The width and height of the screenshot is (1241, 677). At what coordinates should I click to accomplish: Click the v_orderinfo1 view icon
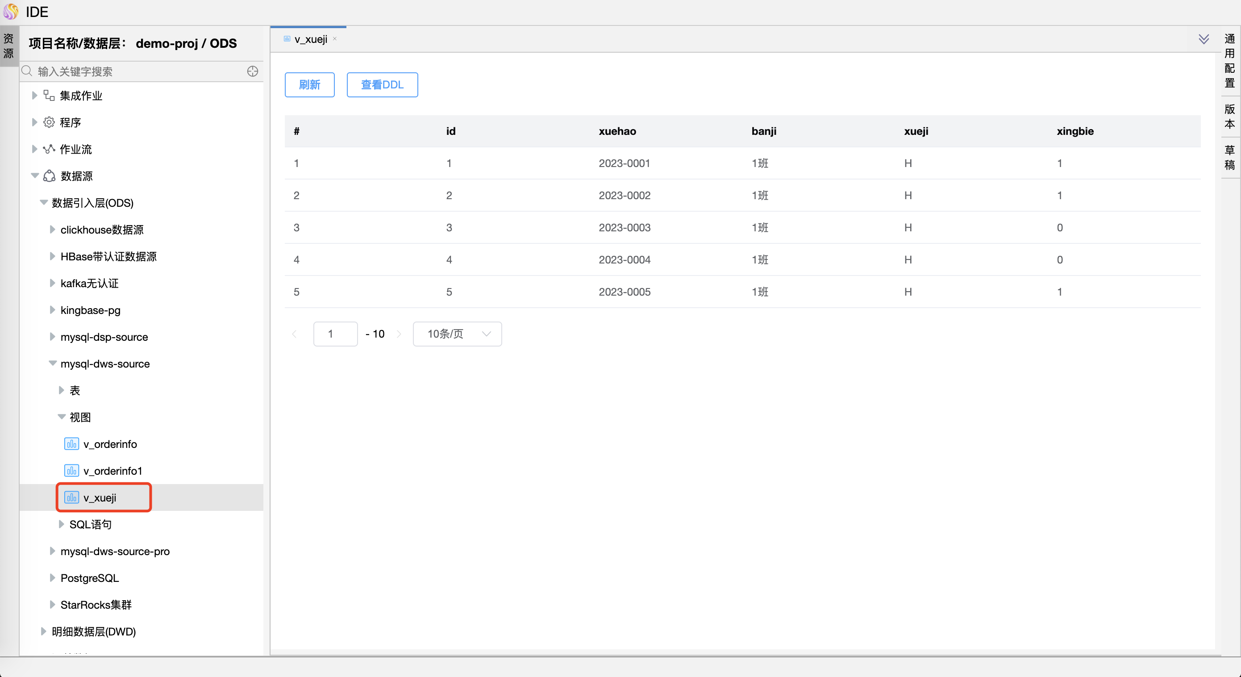[71, 471]
